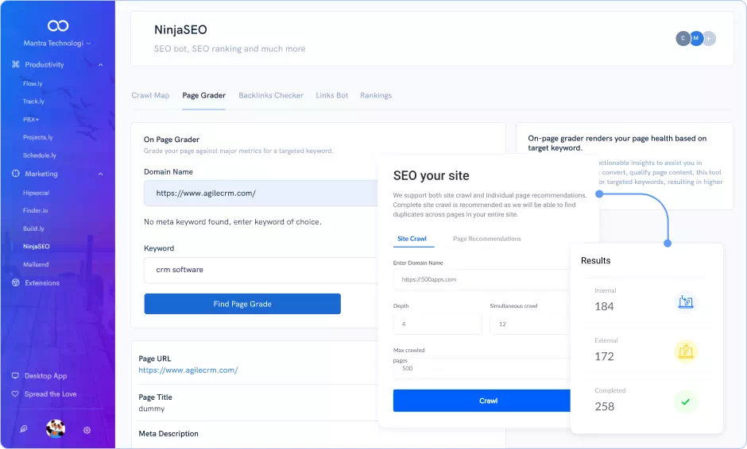Click the Internal links result icon
Viewport: 747px width, 449px height.
[x=686, y=301]
